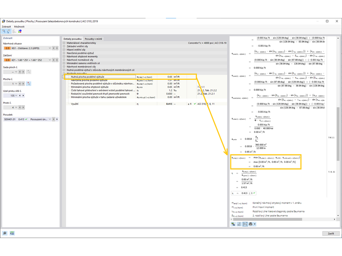Go to next Plocha č. number
The width and height of the screenshot is (342, 256).
pyautogui.click(x=23, y=84)
